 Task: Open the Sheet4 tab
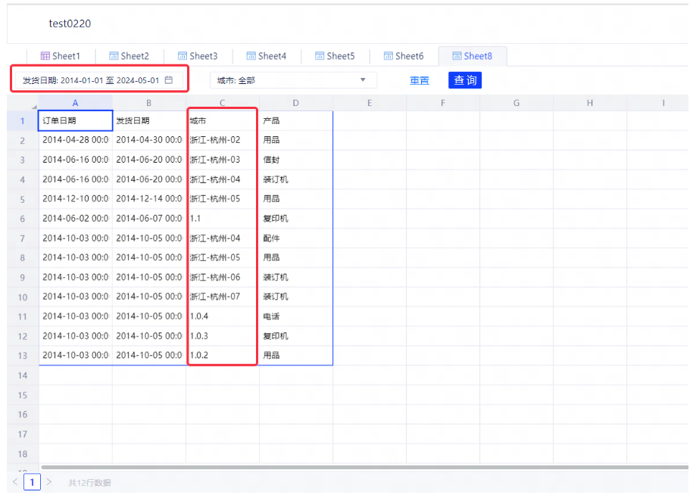click(266, 56)
